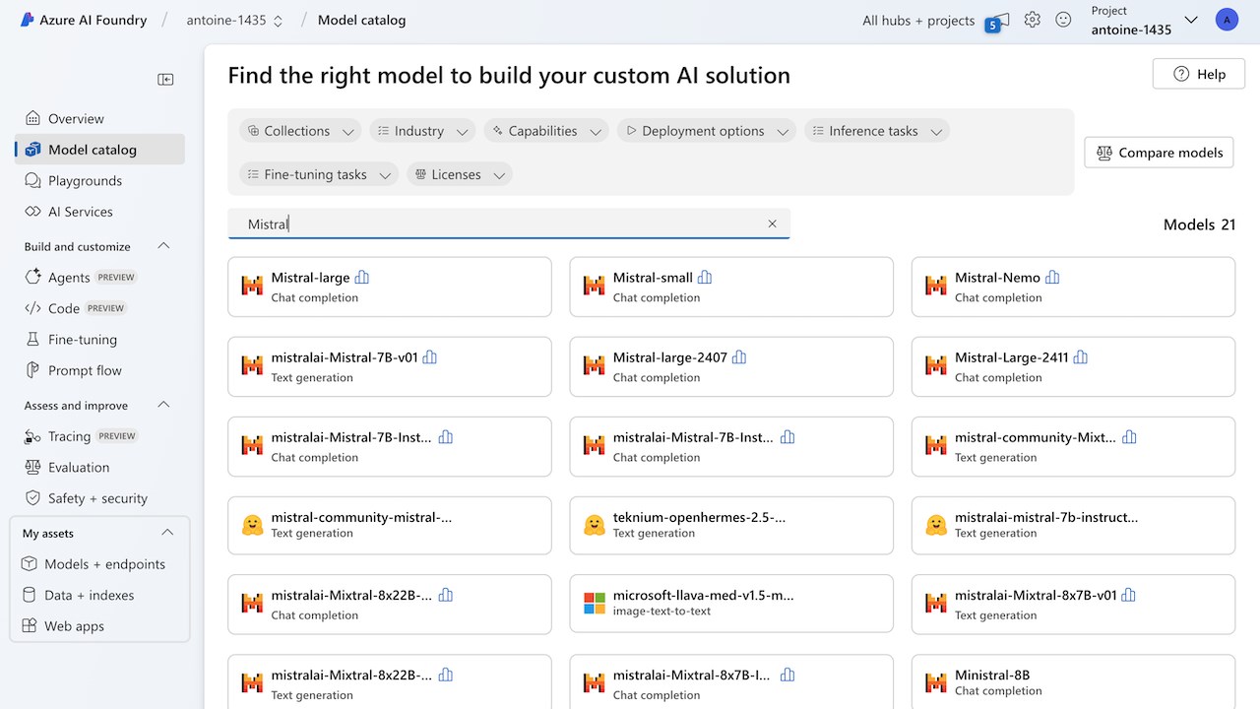Open the user avatar A
Image resolution: width=1260 pixels, height=709 pixels.
click(x=1227, y=20)
